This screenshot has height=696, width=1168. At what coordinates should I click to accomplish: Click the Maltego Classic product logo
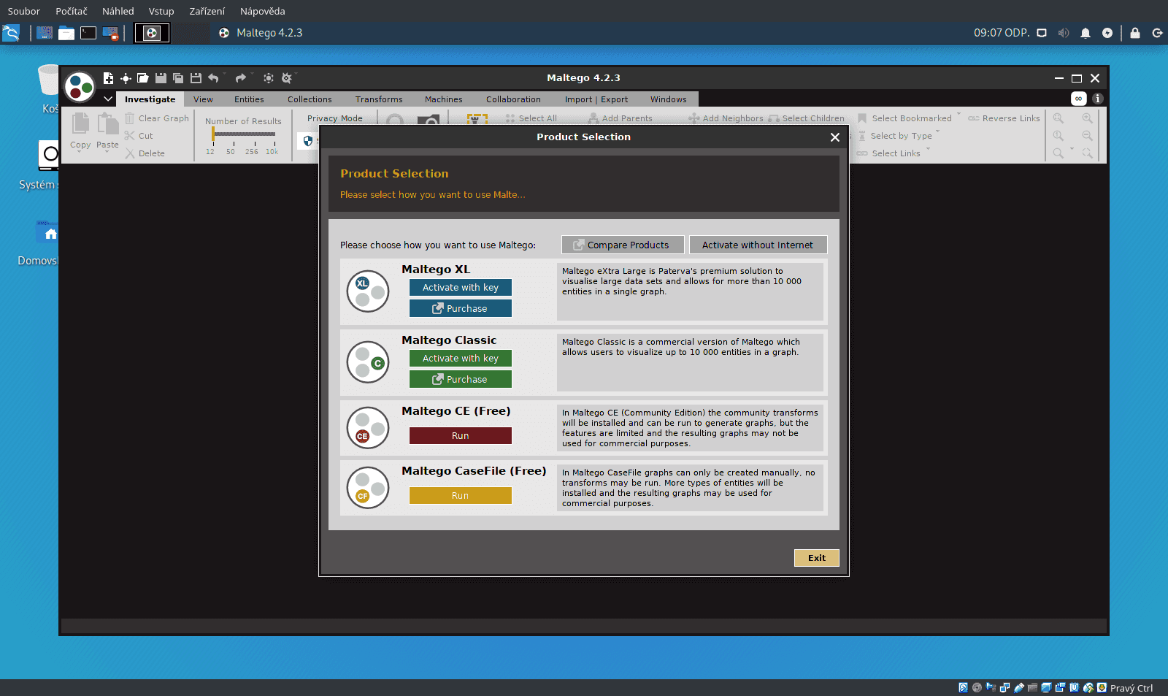tap(368, 362)
